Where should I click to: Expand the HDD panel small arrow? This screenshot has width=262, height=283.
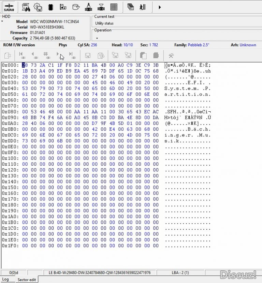2,21
